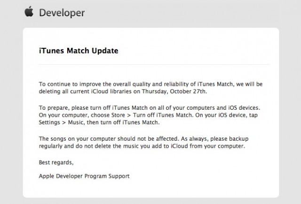The image size is (301, 204).
Task: Click the Apple logo icon
Action: coord(29,12)
